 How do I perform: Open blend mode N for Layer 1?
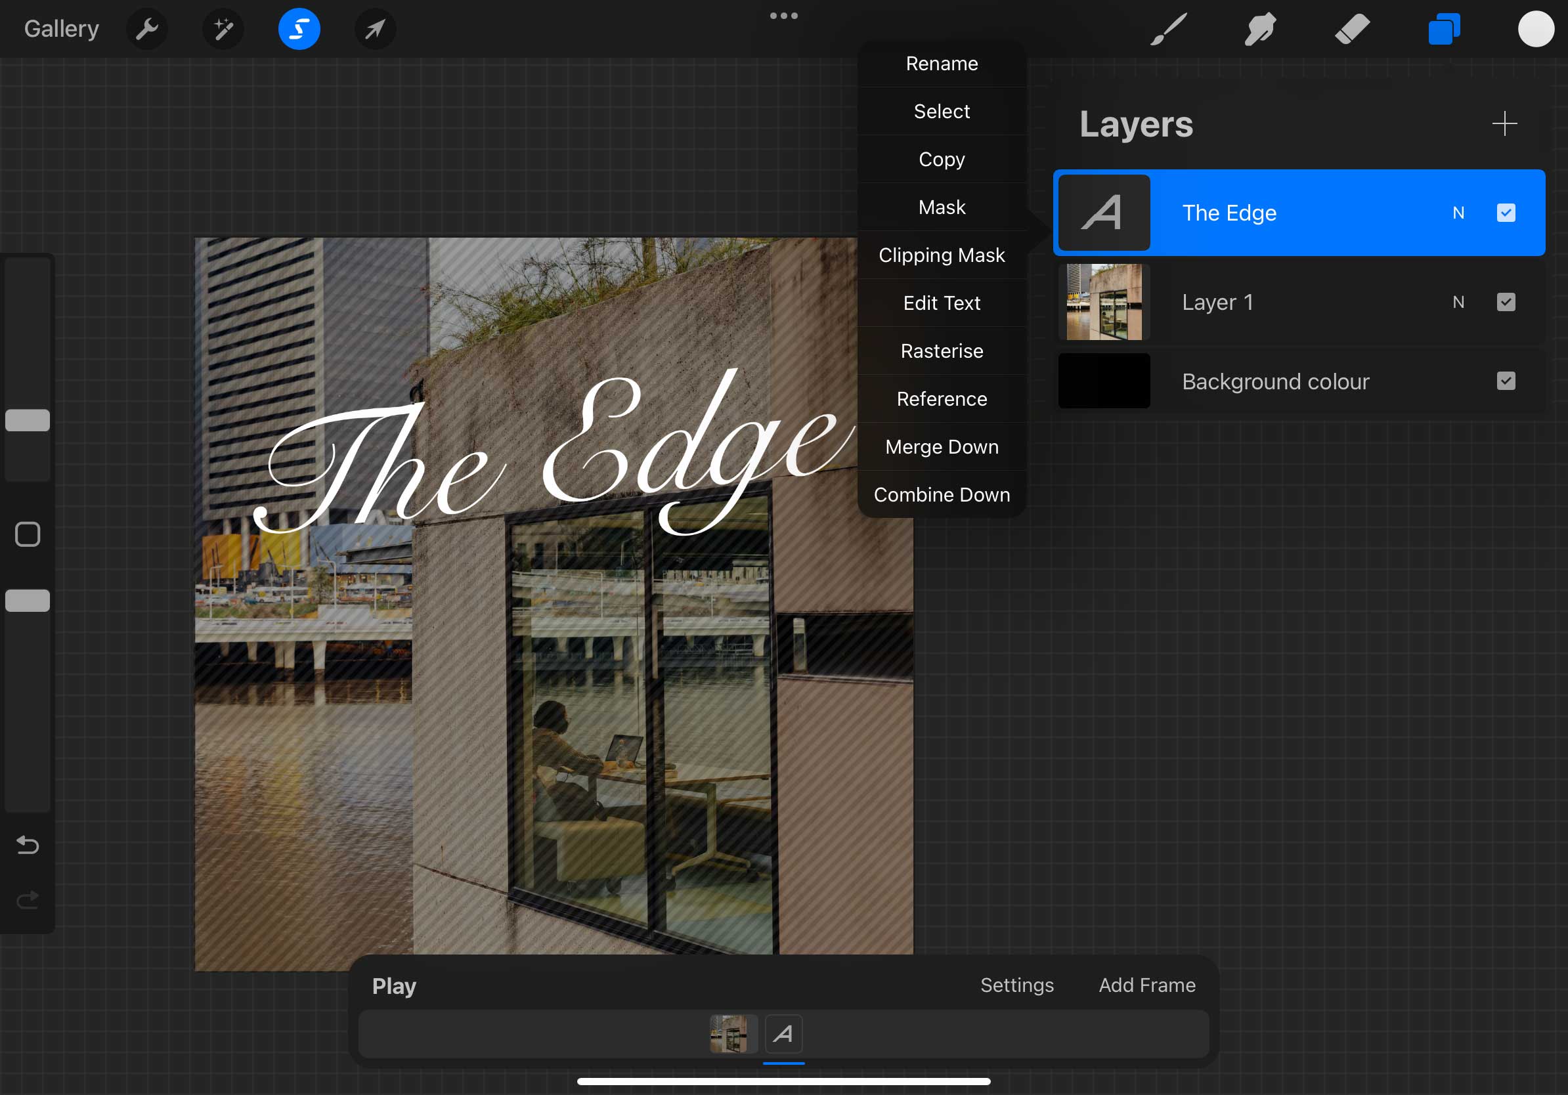(1458, 303)
